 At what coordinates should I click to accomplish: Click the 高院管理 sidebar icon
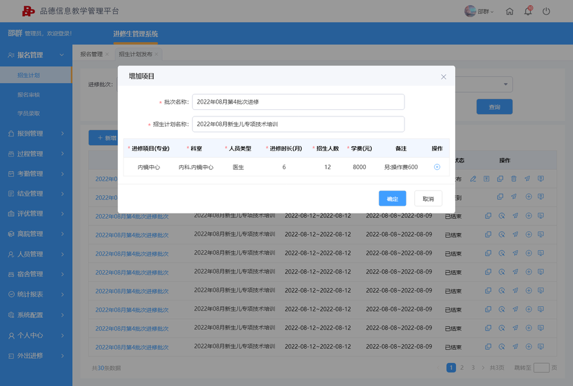click(x=11, y=234)
